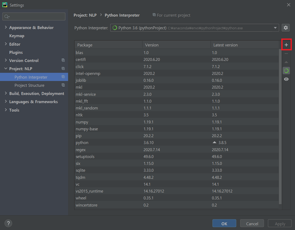Select the mkl-service package row

click(177, 94)
